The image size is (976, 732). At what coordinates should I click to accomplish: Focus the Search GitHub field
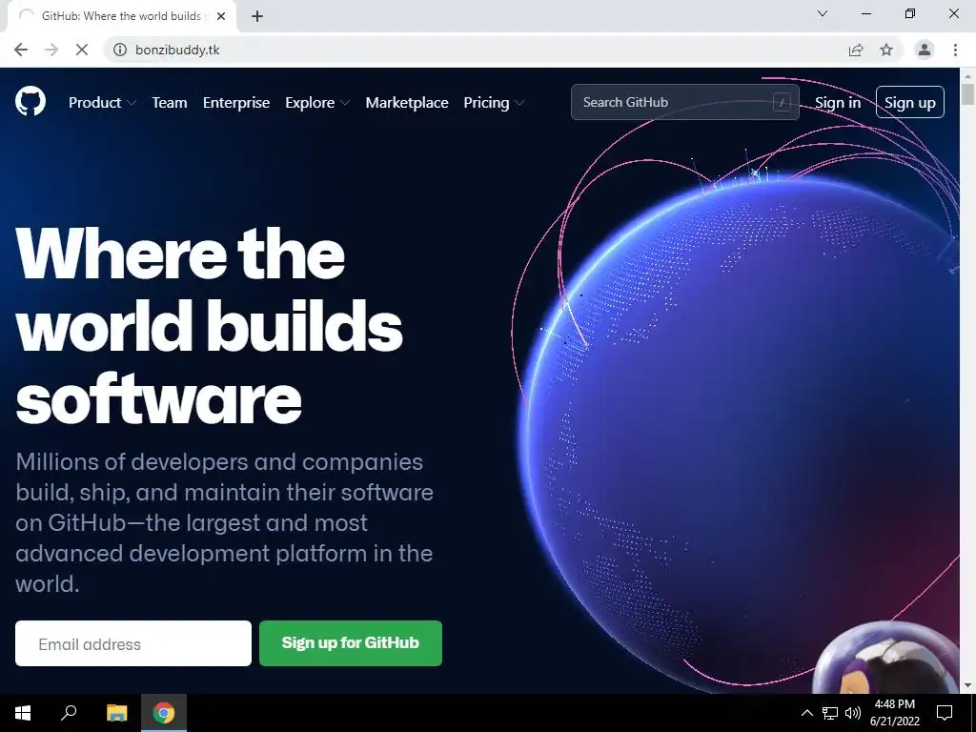[684, 102]
